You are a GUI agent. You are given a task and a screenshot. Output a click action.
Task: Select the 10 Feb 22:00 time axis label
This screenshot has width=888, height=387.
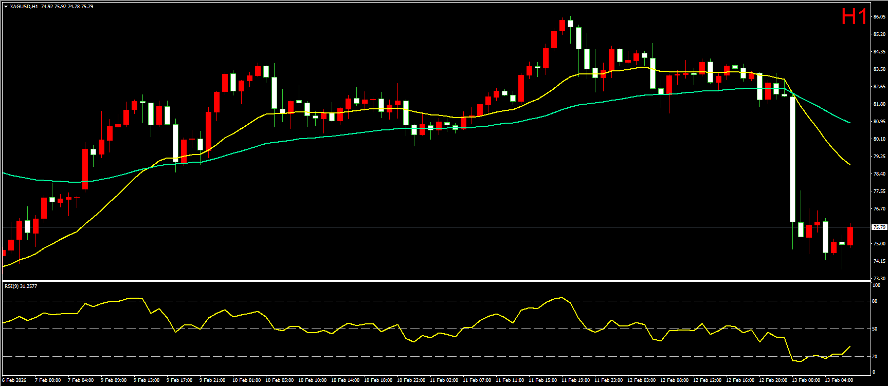click(x=411, y=380)
